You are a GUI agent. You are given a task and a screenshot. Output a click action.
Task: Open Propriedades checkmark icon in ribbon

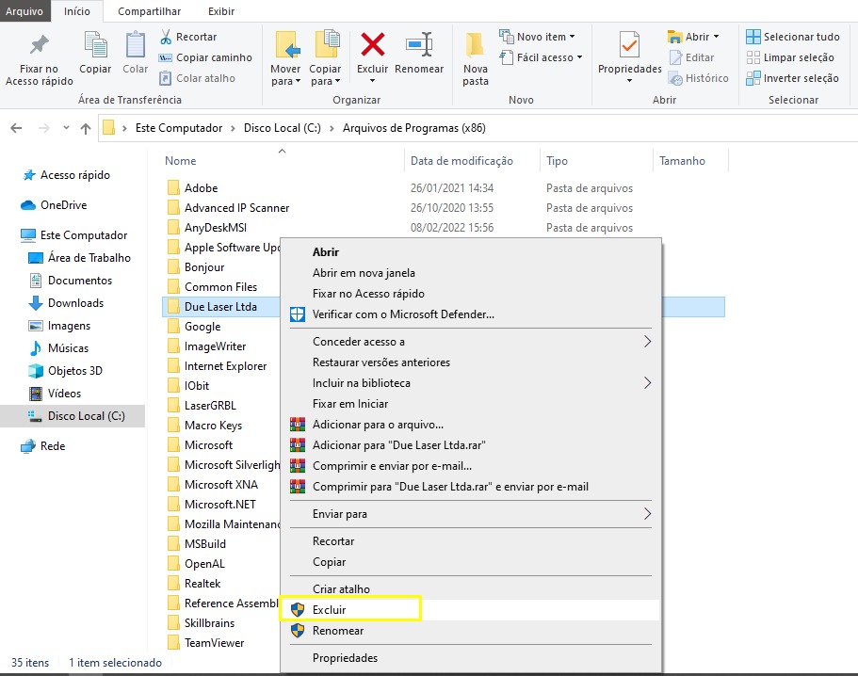coord(629,45)
